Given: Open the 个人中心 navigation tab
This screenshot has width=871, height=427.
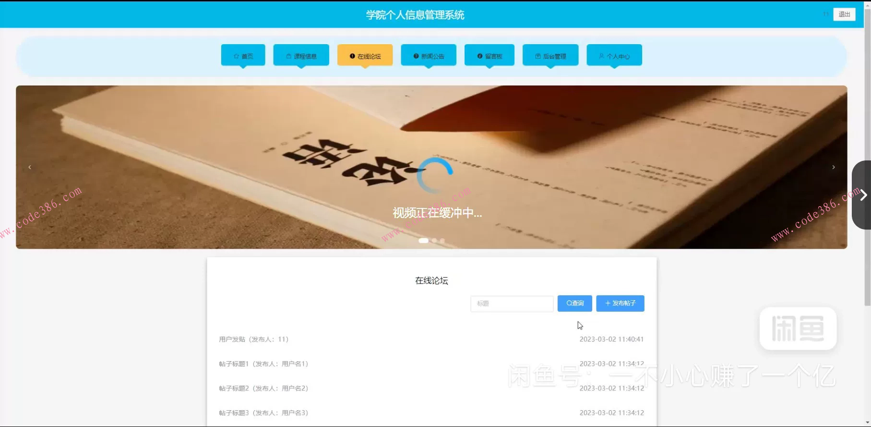Looking at the screenshot, I should [x=614, y=55].
